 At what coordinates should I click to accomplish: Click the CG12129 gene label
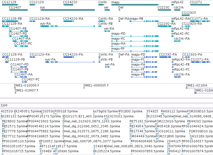tap(37, 2)
